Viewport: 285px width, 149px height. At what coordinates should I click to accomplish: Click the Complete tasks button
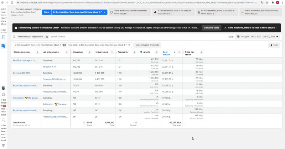coord(211,28)
